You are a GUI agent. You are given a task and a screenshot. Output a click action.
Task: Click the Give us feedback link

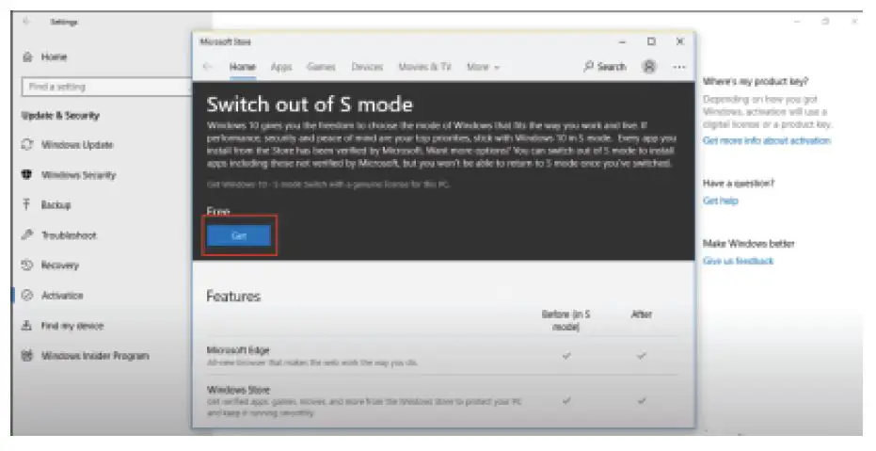point(738,261)
